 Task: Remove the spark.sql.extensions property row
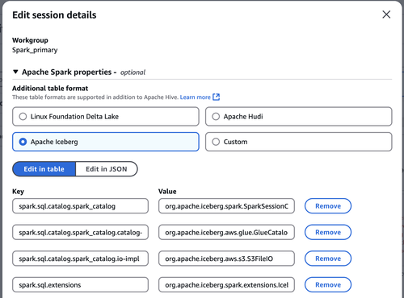pyautogui.click(x=328, y=284)
